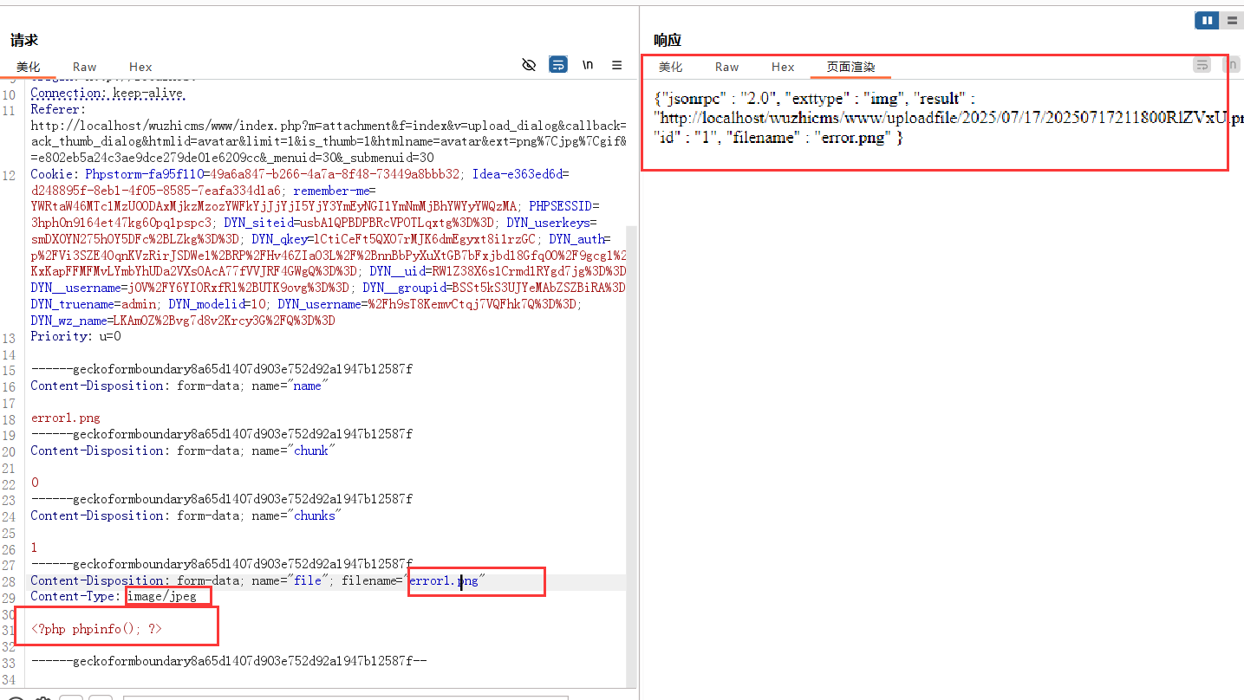Click the JSON response text in render view
The height and width of the screenshot is (700, 1244).
[867, 118]
